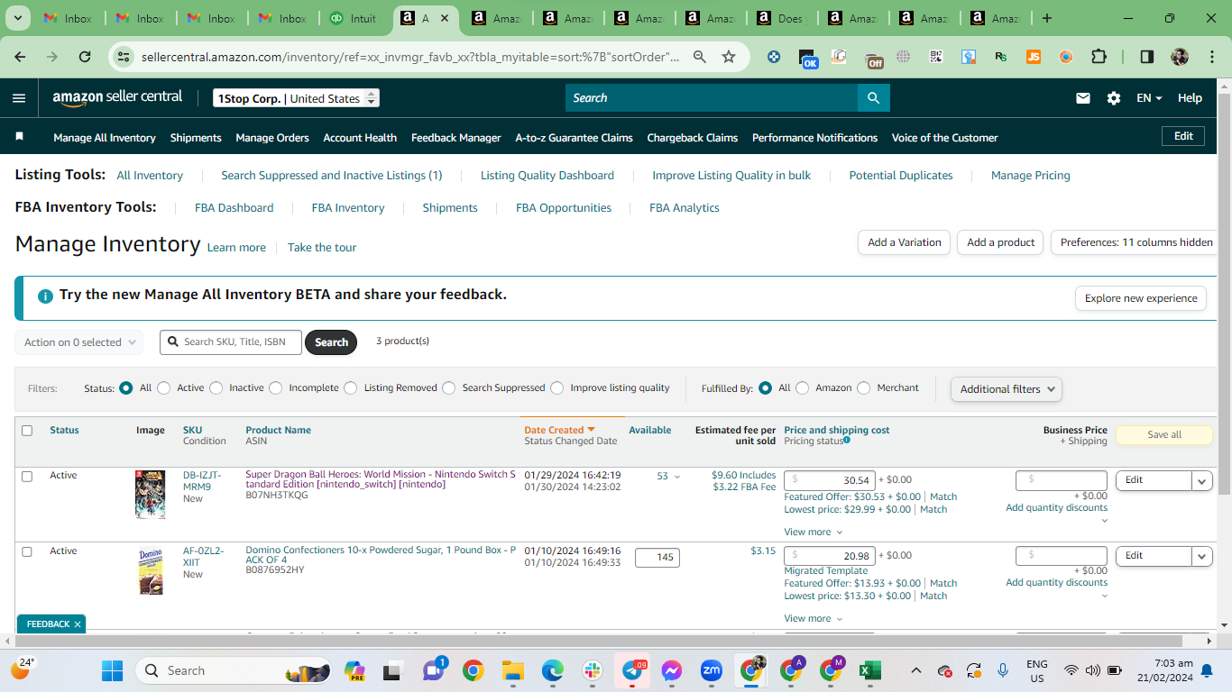Open Manage Orders in the navigation bar
The height and width of the screenshot is (692, 1232).
coord(272,138)
